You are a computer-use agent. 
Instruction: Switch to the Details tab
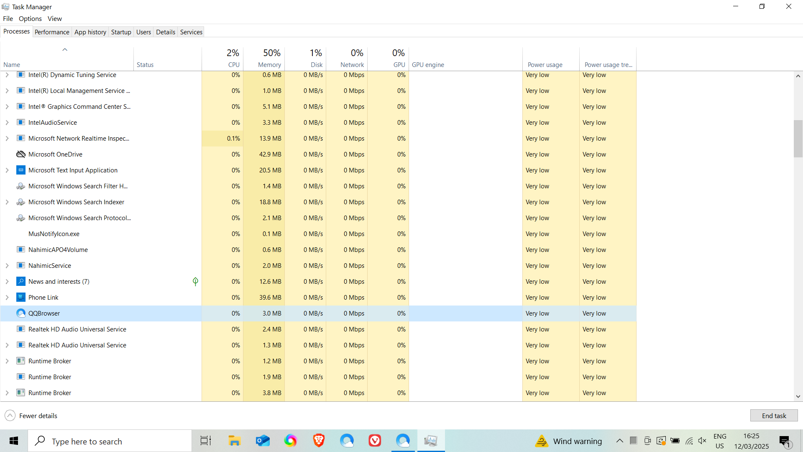click(166, 32)
